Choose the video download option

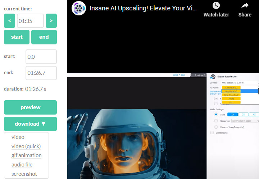point(18,137)
